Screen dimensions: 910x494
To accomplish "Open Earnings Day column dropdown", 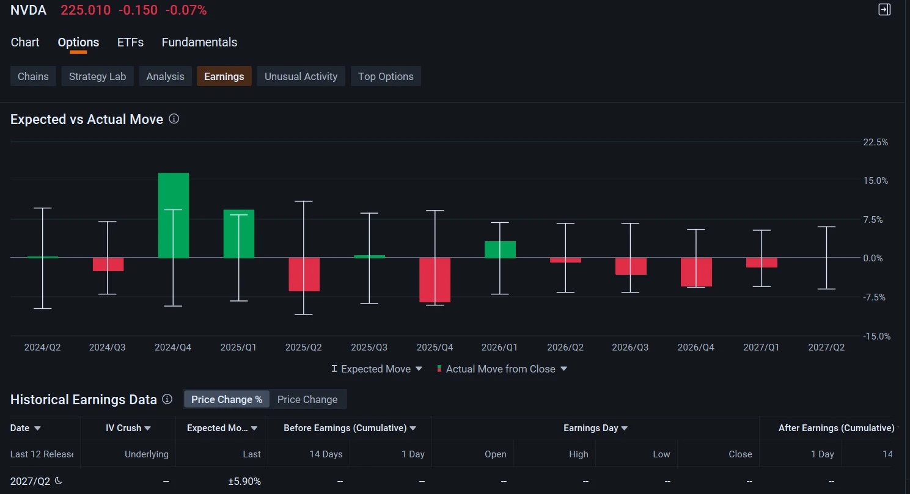I will [x=624, y=428].
